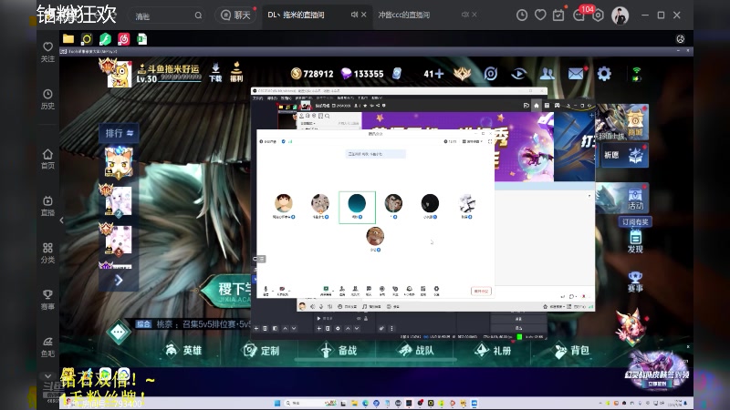Open 历史 history in Douyu sidebar
Screen dimensions: 730x410
(x=47, y=99)
